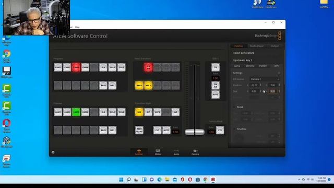Select Luma key type tab
Viewport: 334px width, 188px height.
pyautogui.click(x=237, y=66)
